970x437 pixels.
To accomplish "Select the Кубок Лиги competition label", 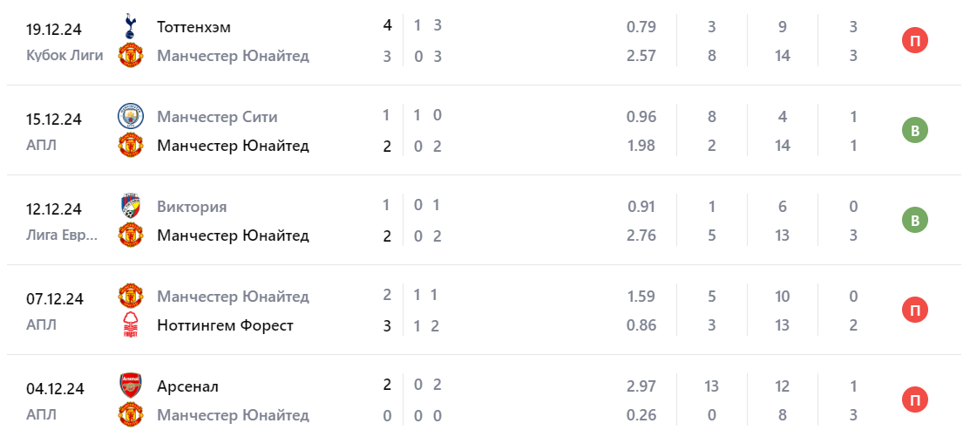I will [64, 56].
